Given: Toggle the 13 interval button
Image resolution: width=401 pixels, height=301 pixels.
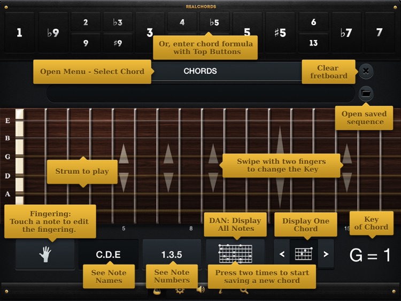Looking at the screenshot, I should [313, 43].
